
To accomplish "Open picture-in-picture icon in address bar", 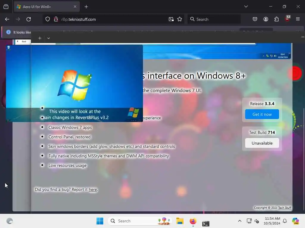I will click(171, 19).
